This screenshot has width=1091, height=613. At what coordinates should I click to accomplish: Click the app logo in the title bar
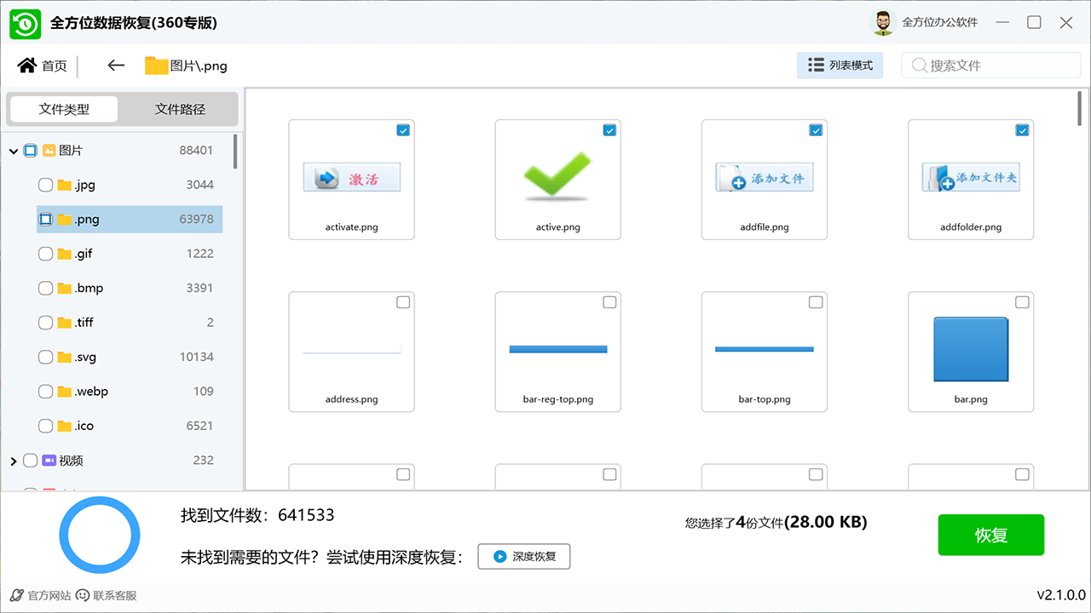click(x=25, y=22)
